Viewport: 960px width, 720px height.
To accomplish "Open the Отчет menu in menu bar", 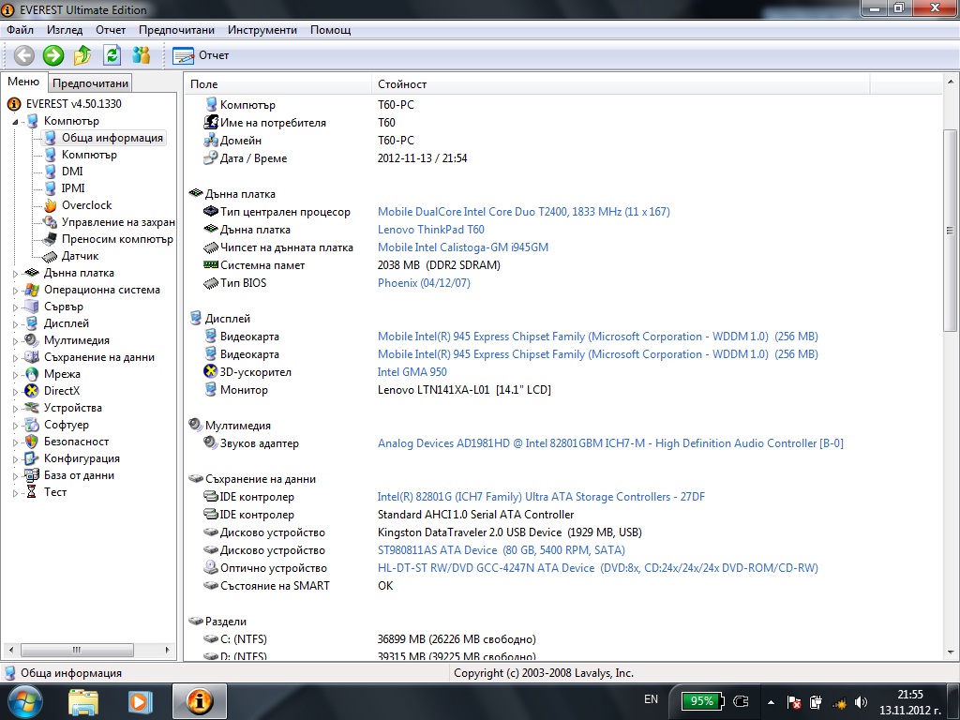I will point(111,30).
